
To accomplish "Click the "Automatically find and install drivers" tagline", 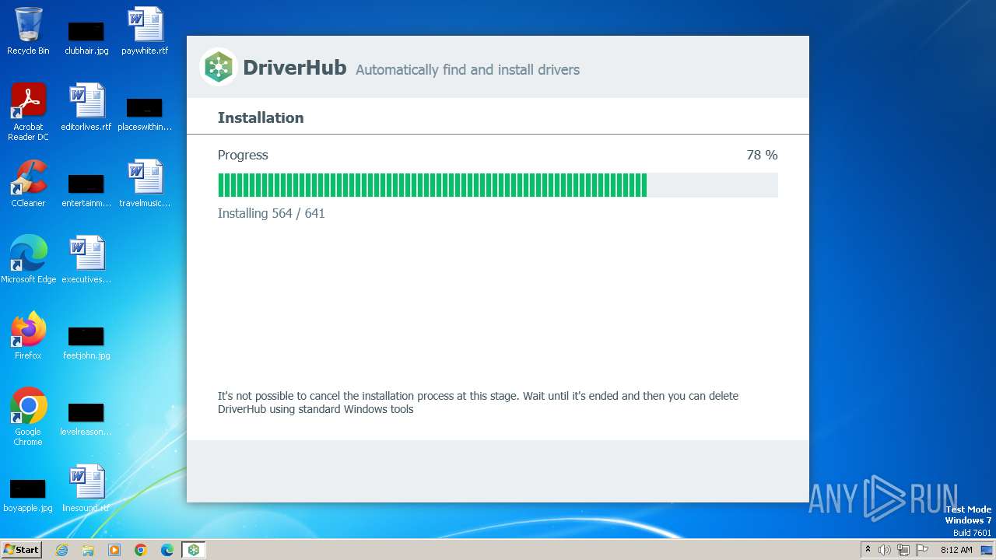I will [x=468, y=70].
